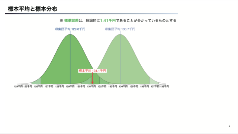Click the 136千円 axis label
The width and height of the screenshot is (238, 134).
[145, 86]
